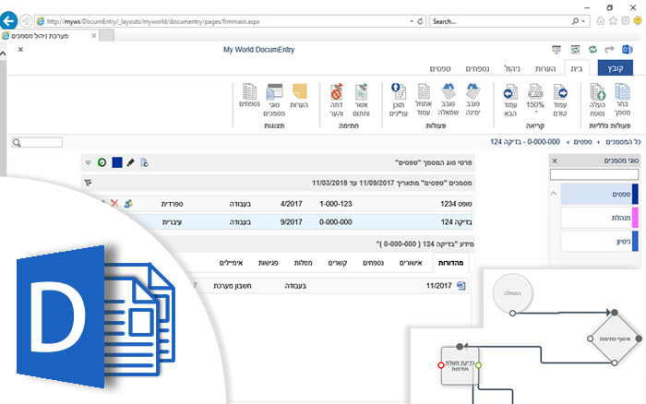Open the אימיילים tab
The width and height of the screenshot is (646, 404).
(231, 263)
